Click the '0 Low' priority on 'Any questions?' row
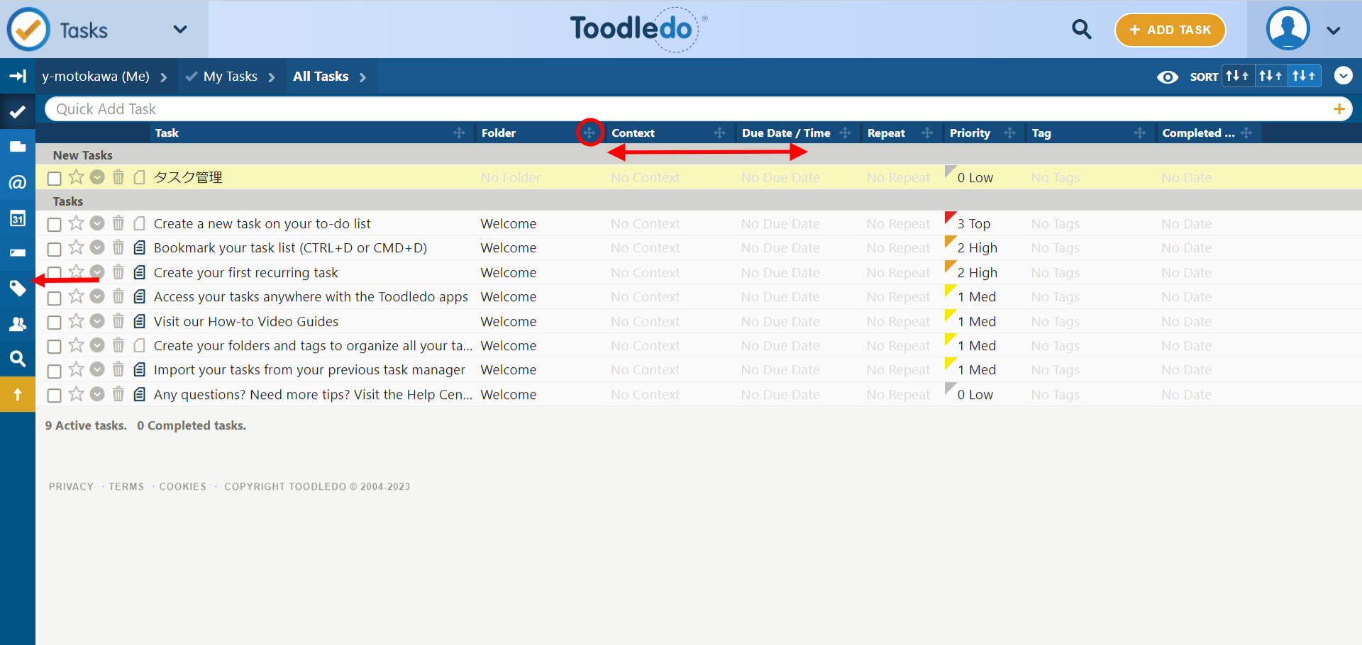Screen dimensions: 1362x645 (975, 395)
